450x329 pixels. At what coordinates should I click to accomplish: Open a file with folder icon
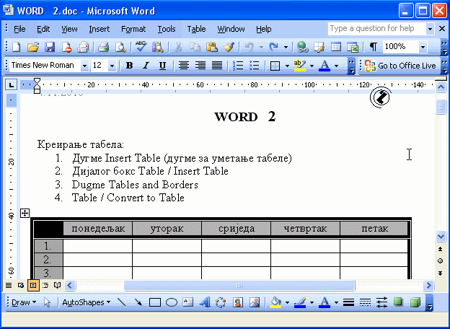pyautogui.click(x=33, y=47)
